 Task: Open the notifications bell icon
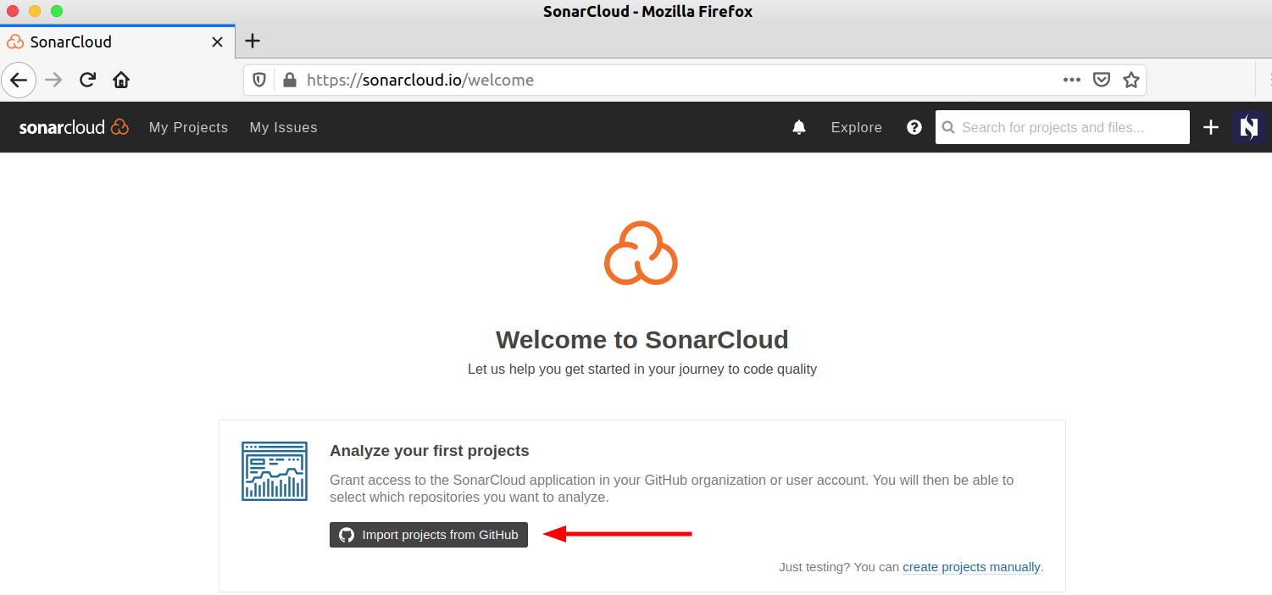pyautogui.click(x=798, y=127)
